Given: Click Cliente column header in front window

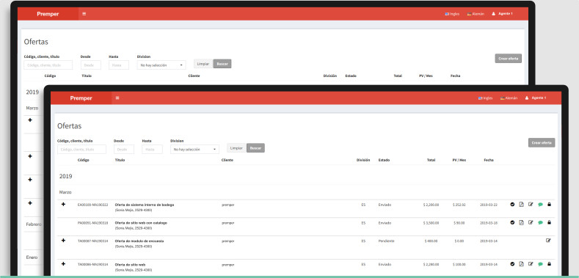Looking at the screenshot, I should (x=227, y=160).
